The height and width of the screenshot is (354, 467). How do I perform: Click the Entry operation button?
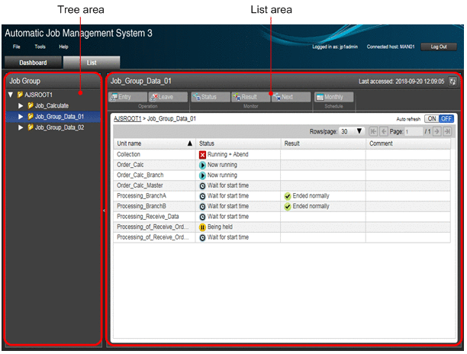pos(127,97)
